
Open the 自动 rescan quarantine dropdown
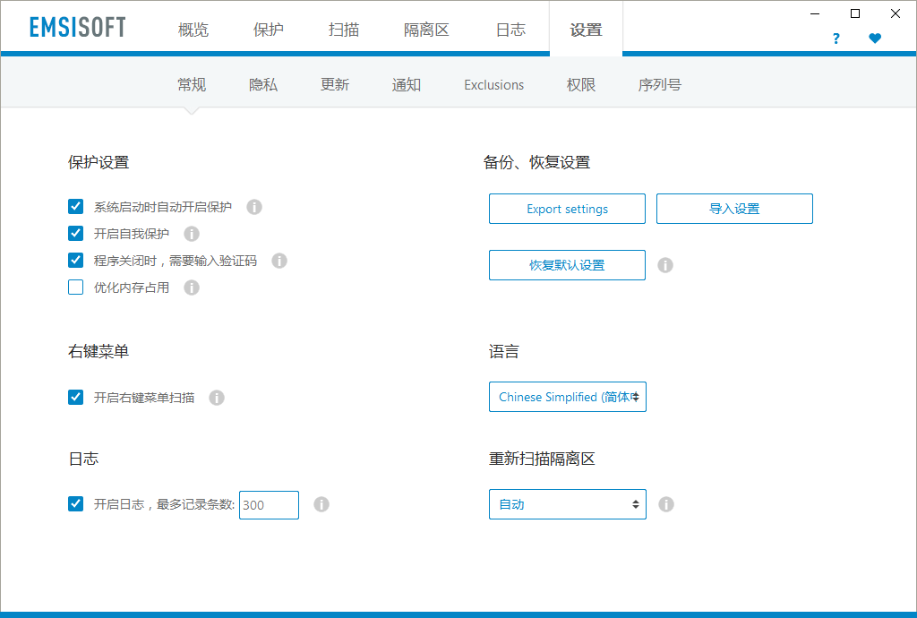567,504
